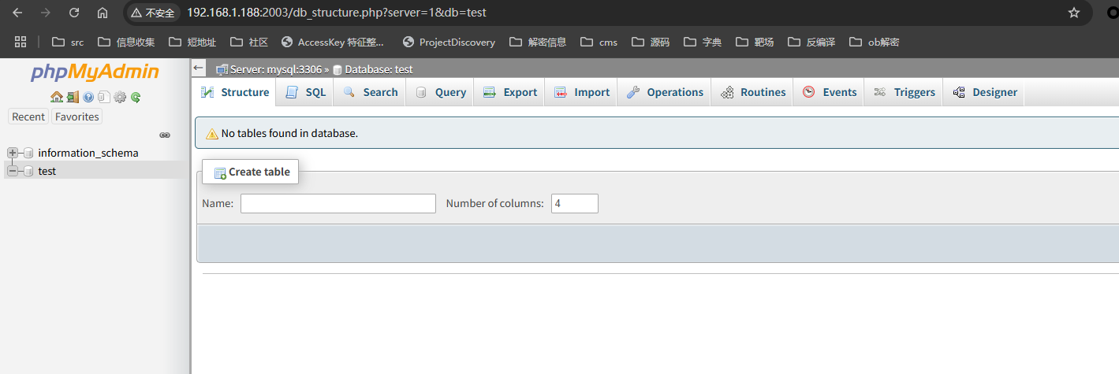Select the test database in sidebar
Image resolution: width=1119 pixels, height=374 pixels.
(x=47, y=171)
